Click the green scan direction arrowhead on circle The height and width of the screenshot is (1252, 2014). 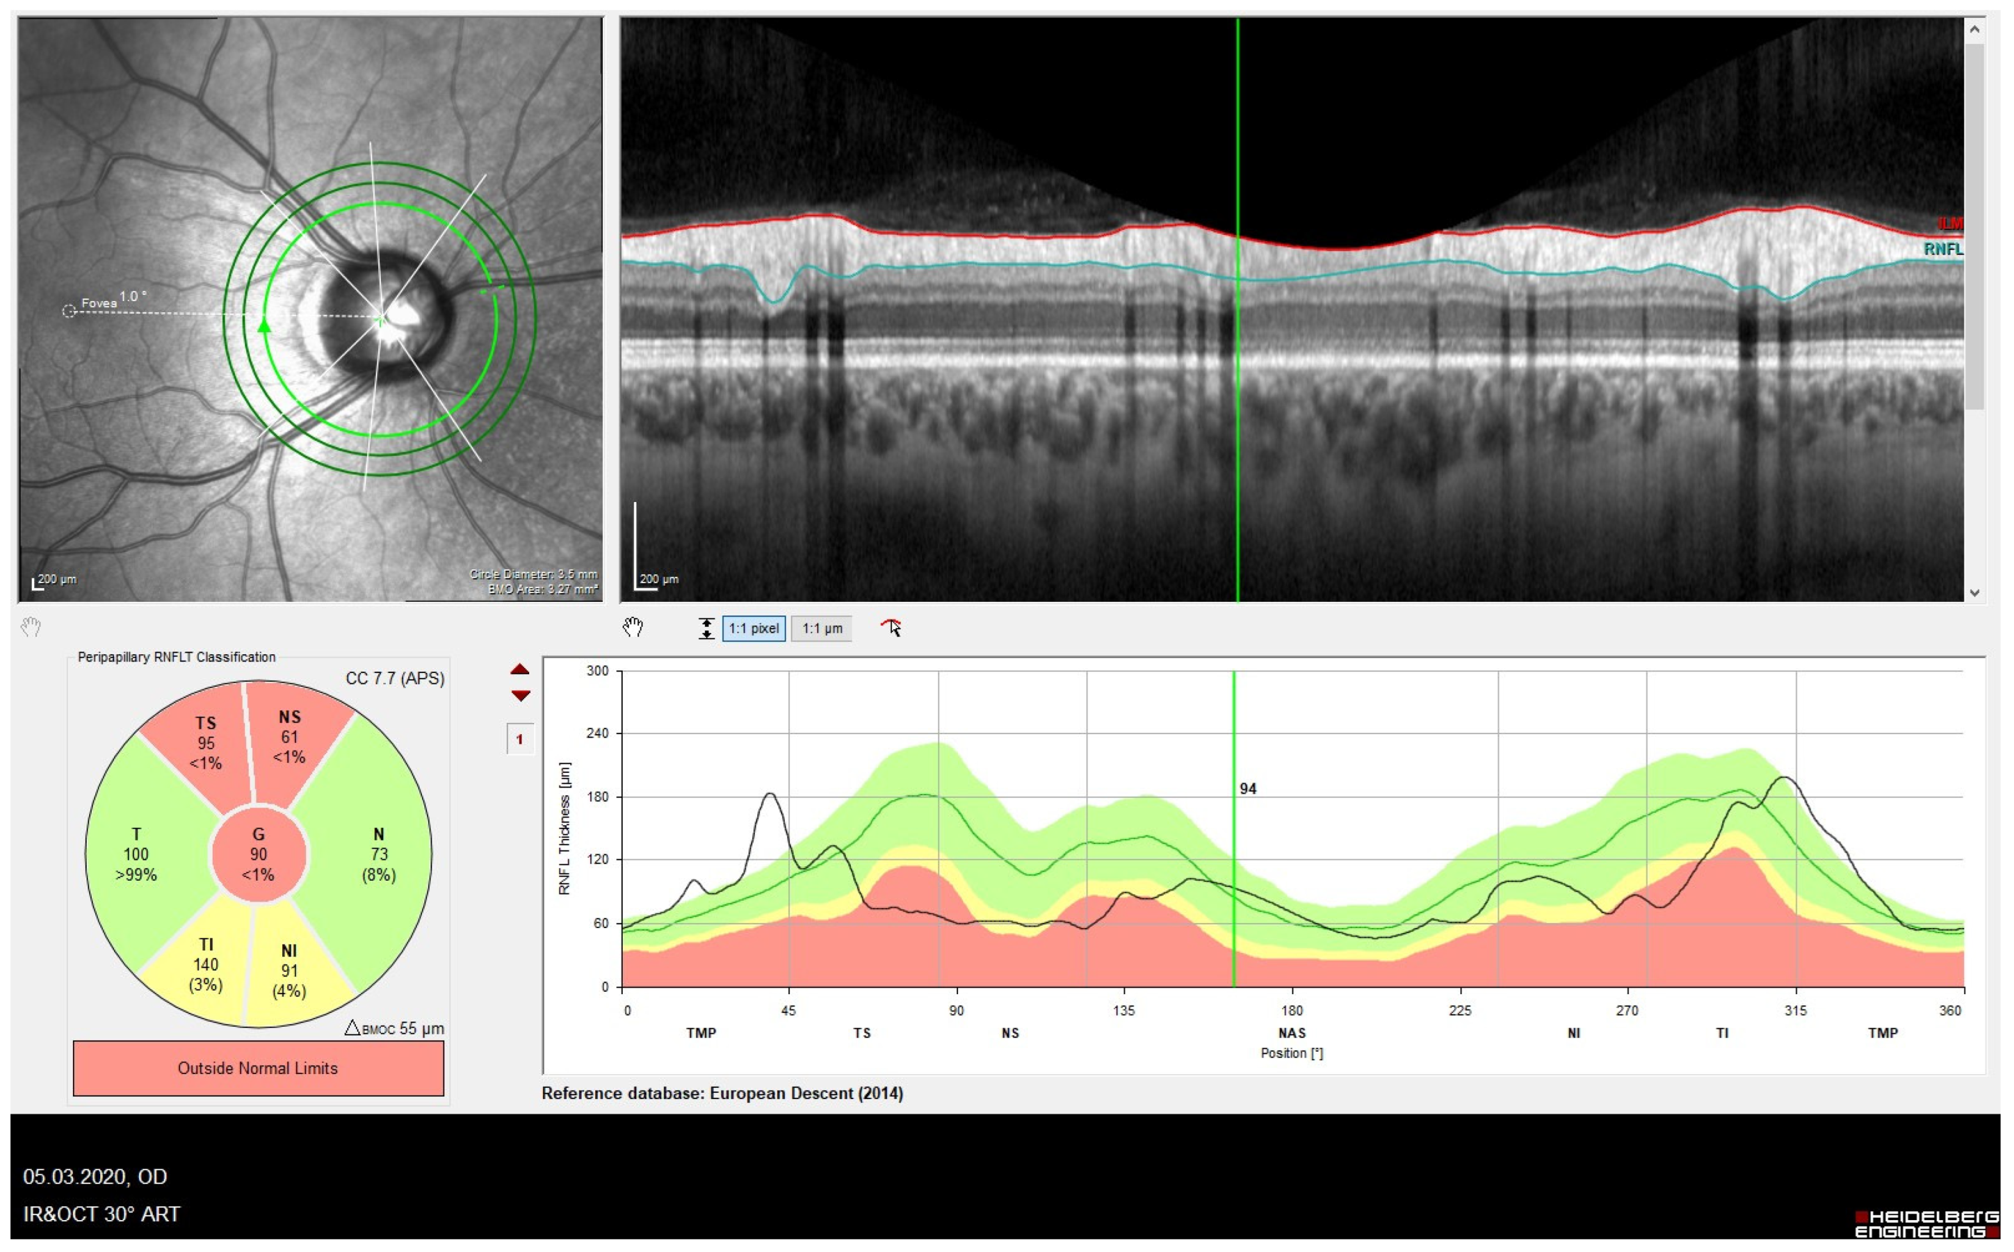click(264, 326)
